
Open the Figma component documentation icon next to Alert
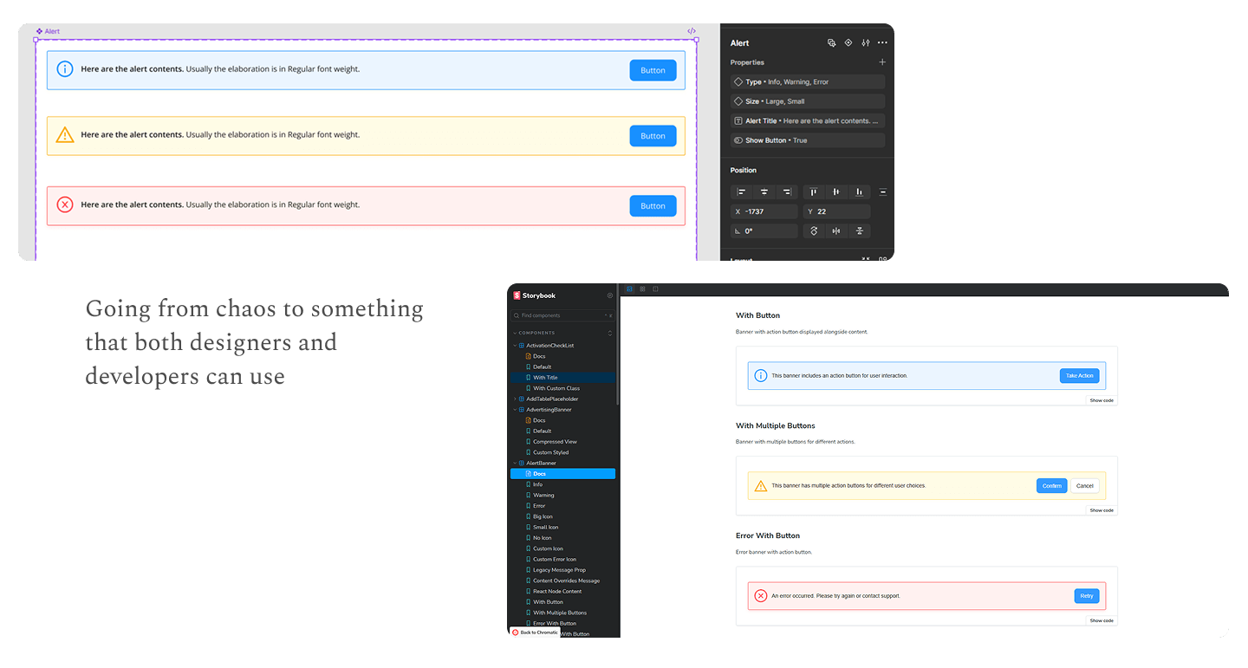point(832,42)
